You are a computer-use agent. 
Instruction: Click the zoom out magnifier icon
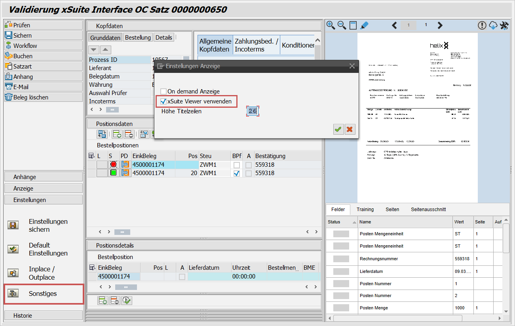coord(342,25)
